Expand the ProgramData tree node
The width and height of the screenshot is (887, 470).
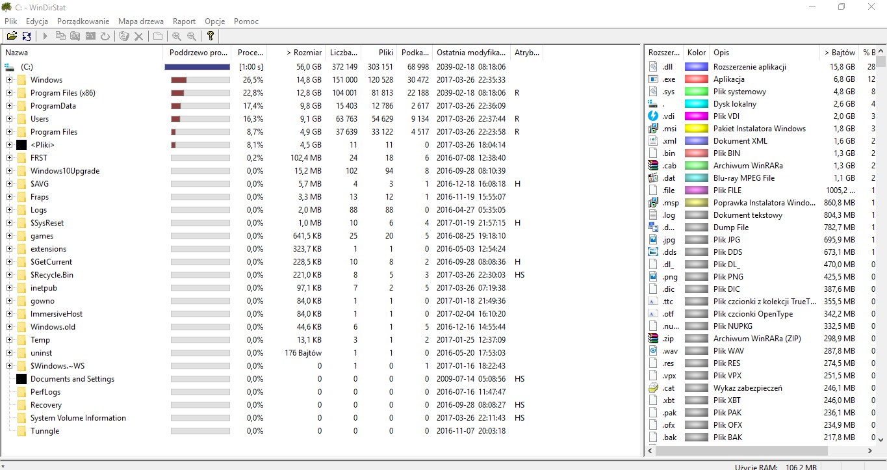pos(9,106)
